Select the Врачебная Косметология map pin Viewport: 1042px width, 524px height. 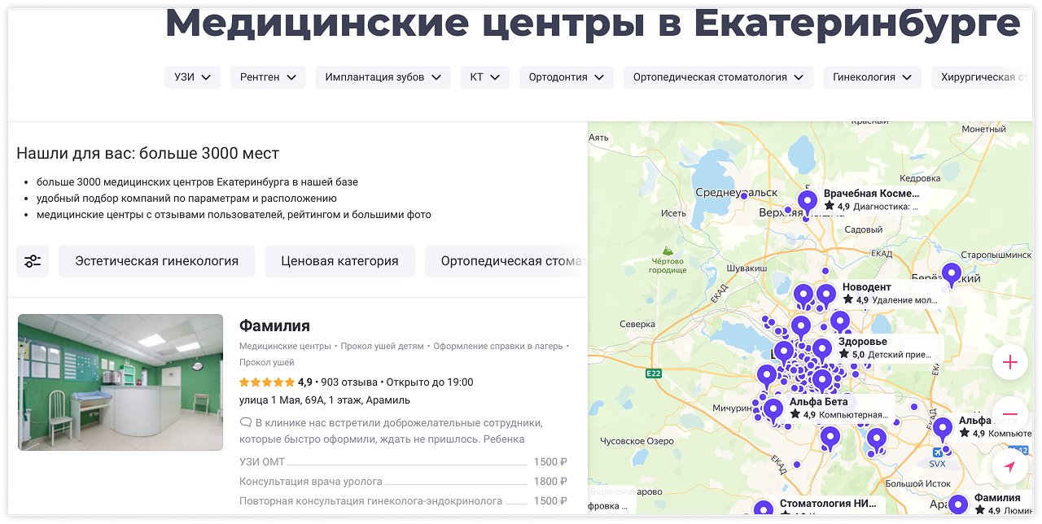[x=807, y=200]
